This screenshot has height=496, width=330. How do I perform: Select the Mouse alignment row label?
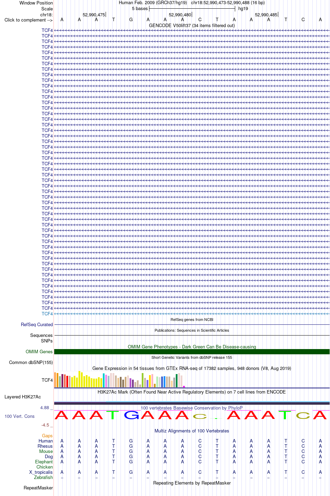(x=46, y=451)
